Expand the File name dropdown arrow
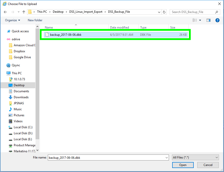 [167, 157]
